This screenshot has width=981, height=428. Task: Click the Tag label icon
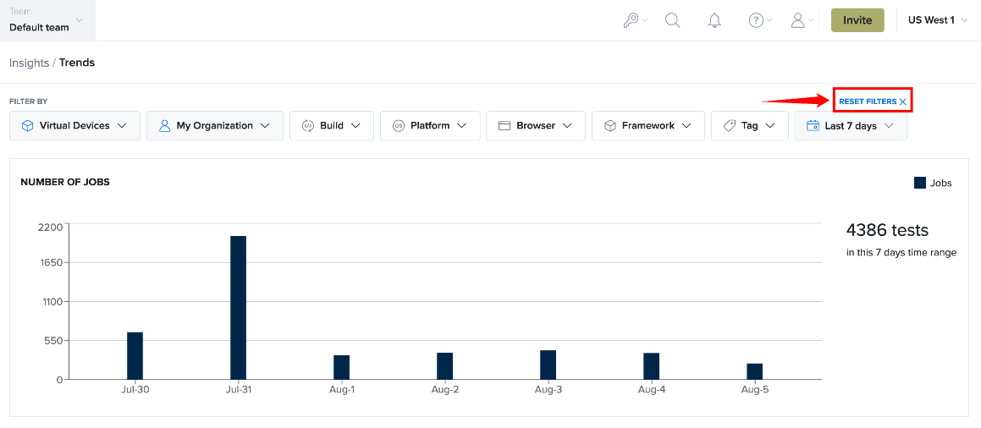[729, 125]
